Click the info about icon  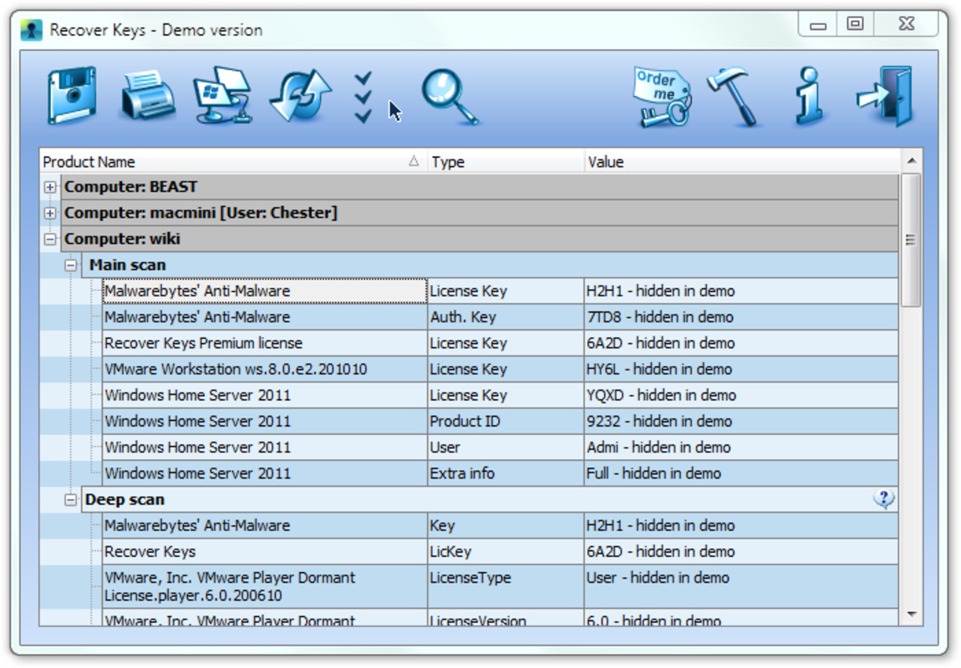tap(809, 97)
